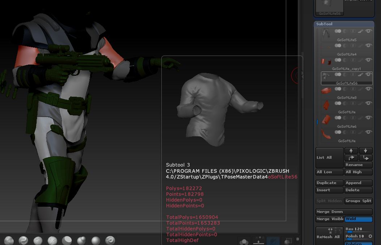381x245 pixels.
Task: Toggle eye icon for GoSoftLite8 subtool
Action: pyautogui.click(x=369, y=89)
